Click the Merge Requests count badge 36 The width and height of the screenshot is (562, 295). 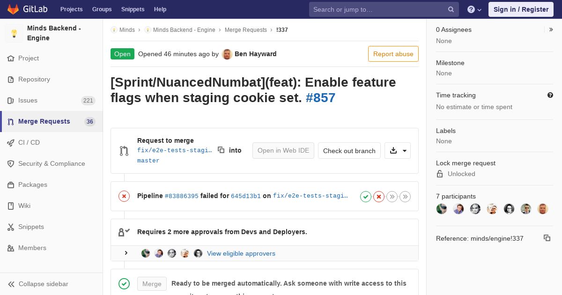tap(90, 121)
